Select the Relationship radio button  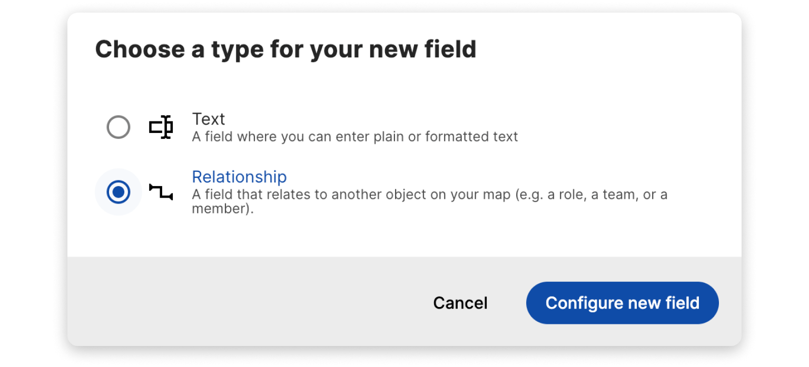[x=118, y=192]
